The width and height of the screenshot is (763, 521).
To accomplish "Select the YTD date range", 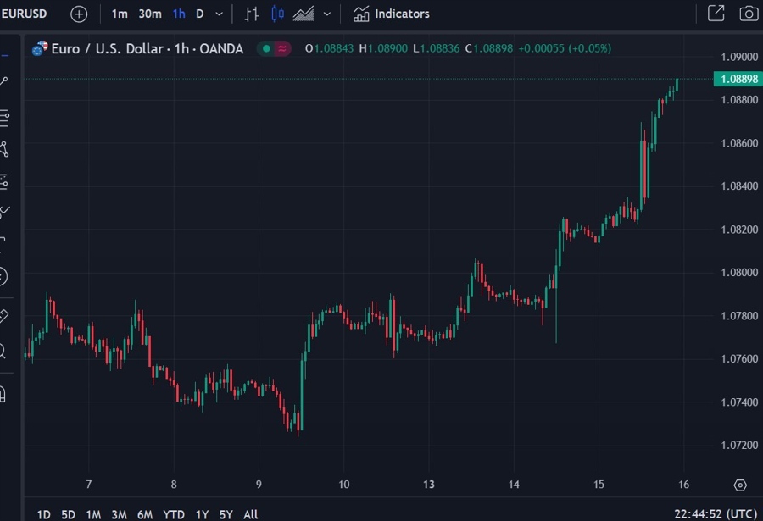I will click(x=174, y=514).
